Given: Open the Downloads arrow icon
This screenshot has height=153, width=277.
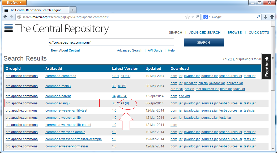Looking at the screenshot, I should [x=265, y=17].
